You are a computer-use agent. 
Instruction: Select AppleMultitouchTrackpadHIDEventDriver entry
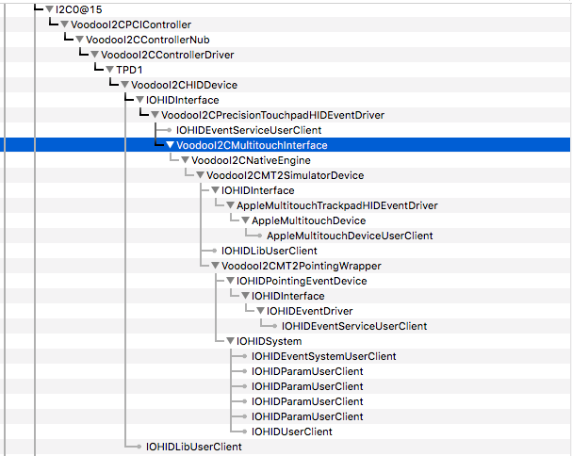click(337, 205)
